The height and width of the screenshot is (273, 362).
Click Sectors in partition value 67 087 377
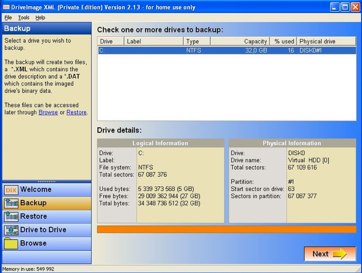point(302,196)
